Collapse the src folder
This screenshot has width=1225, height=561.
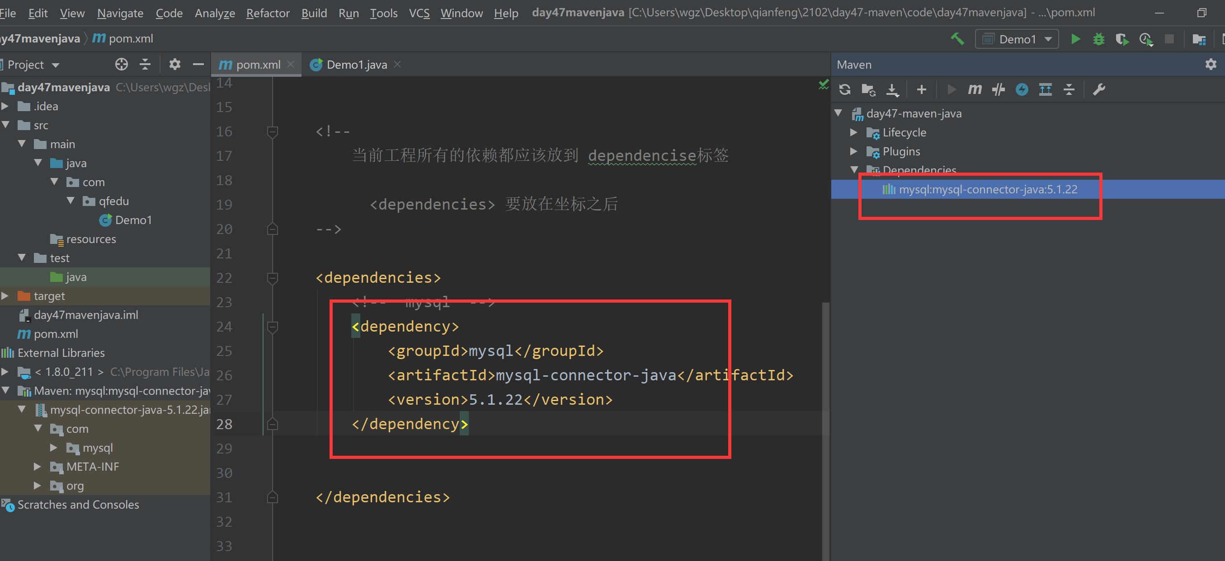coord(6,125)
